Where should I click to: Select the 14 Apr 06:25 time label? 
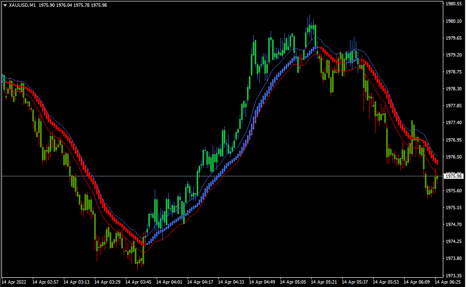point(448,282)
